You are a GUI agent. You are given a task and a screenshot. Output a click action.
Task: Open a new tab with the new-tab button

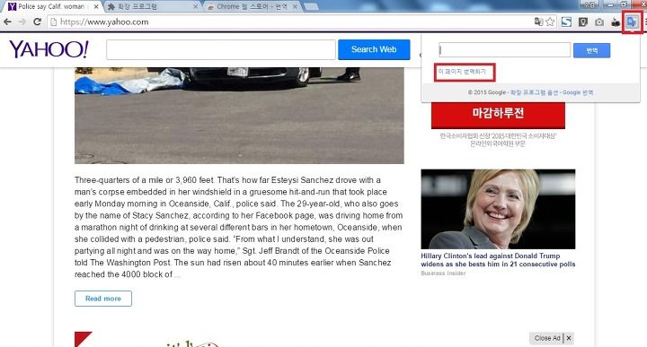(x=311, y=6)
